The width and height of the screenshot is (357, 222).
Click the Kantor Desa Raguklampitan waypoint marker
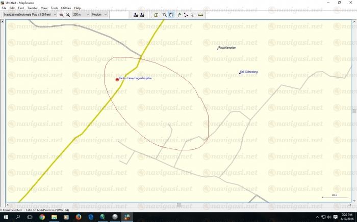[x=117, y=79]
